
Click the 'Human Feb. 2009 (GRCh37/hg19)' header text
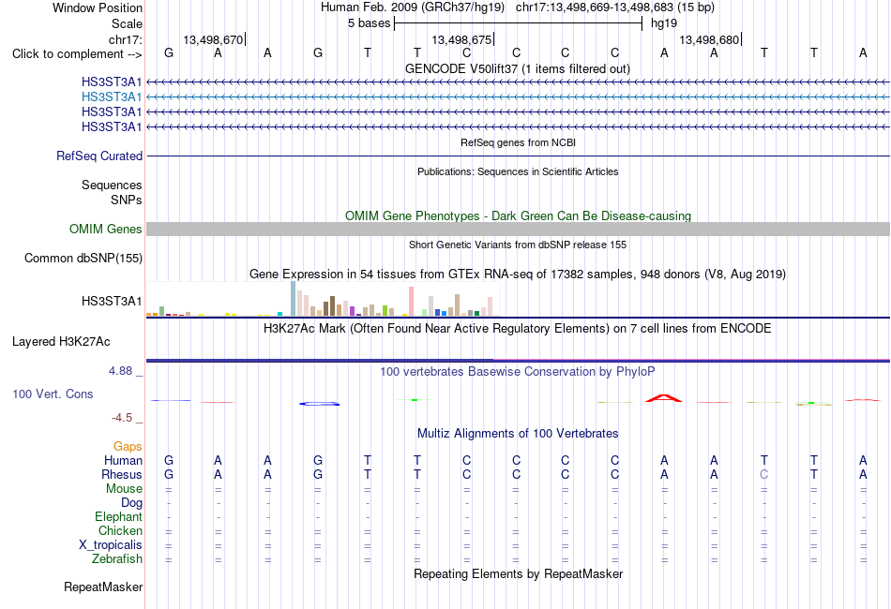pos(413,7)
